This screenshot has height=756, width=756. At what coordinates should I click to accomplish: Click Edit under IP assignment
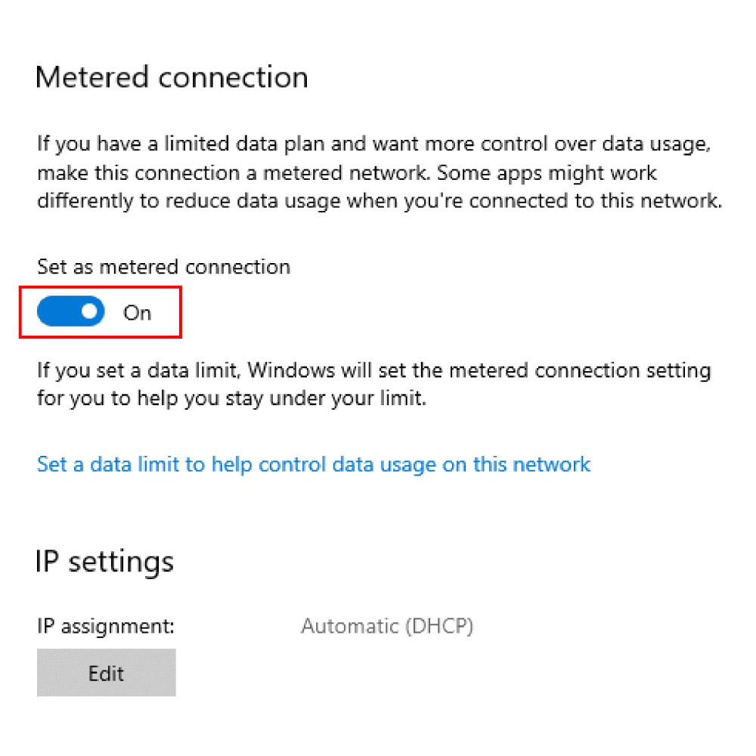pos(107,673)
